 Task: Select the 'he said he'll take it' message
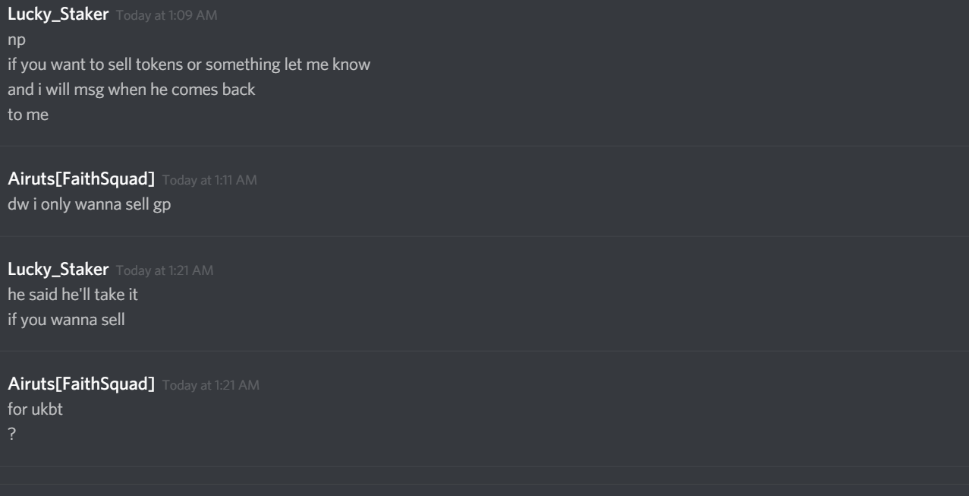pos(73,295)
